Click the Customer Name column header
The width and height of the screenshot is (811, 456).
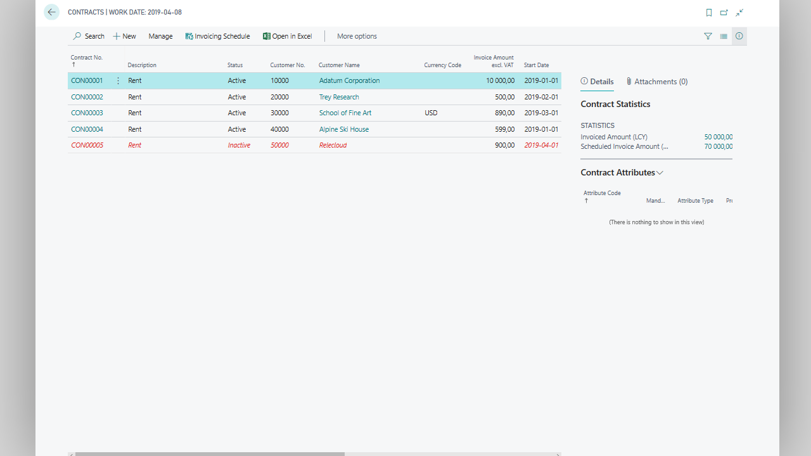(339, 65)
